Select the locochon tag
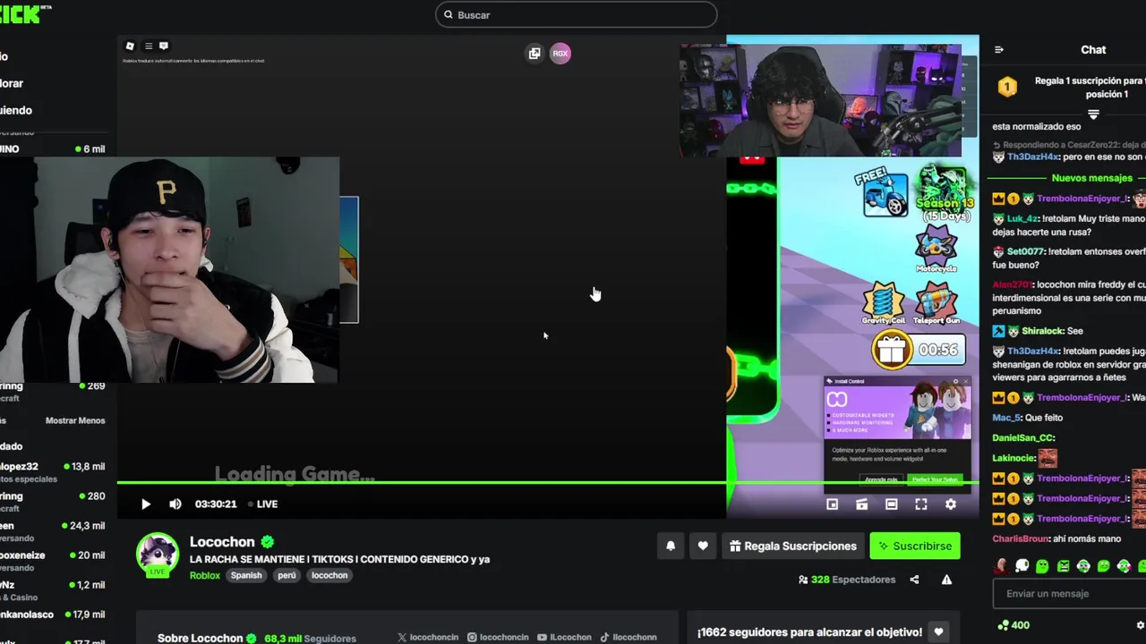Image resolution: width=1146 pixels, height=644 pixels. (329, 575)
